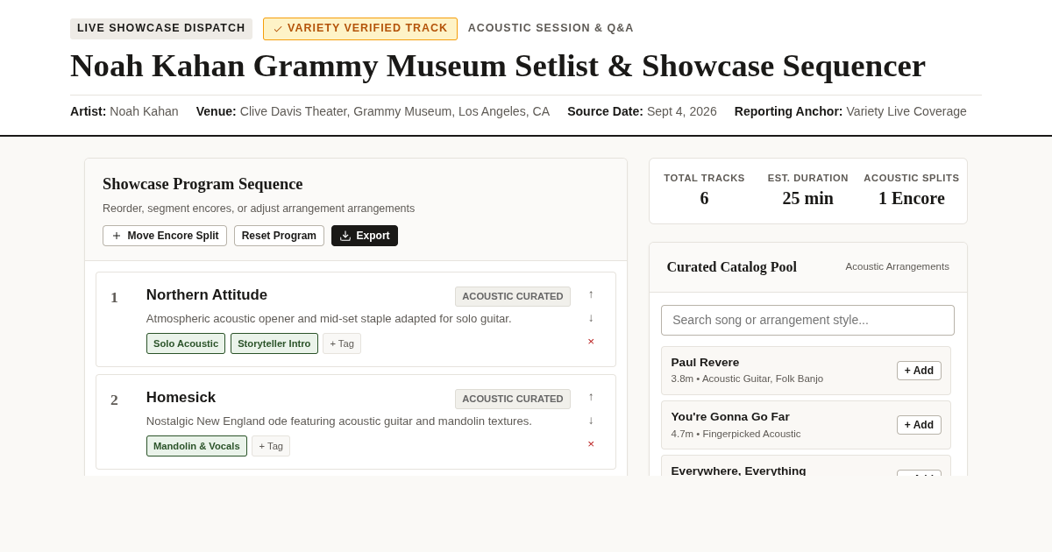Viewport: 1052px width, 552px height.
Task: Click the Total Tracks value 6
Action: click(x=704, y=199)
